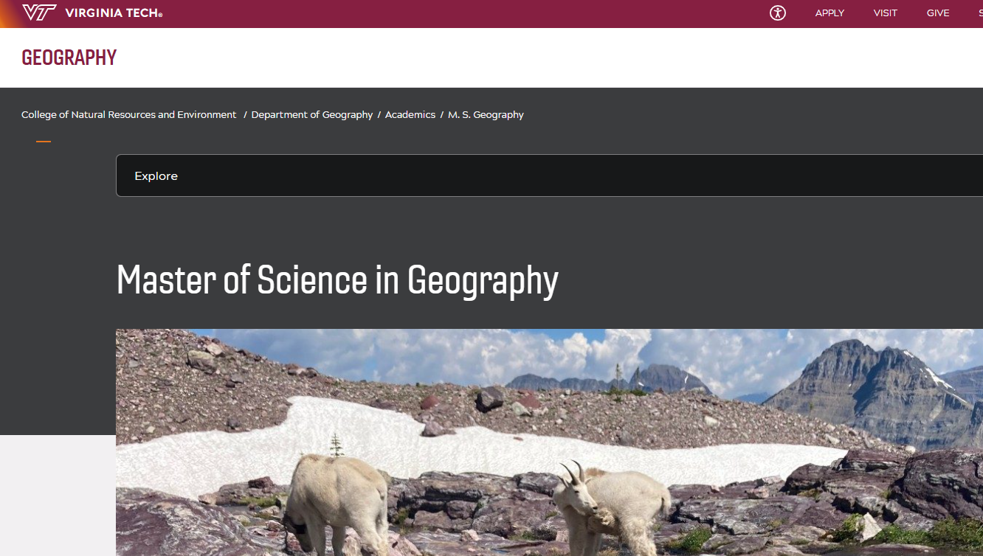
Task: Click the left mountain goat in photo
Action: pos(336,500)
